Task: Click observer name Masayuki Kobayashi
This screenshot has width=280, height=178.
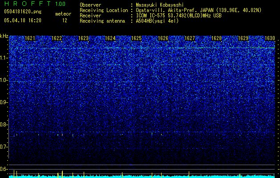Action: tap(160, 5)
